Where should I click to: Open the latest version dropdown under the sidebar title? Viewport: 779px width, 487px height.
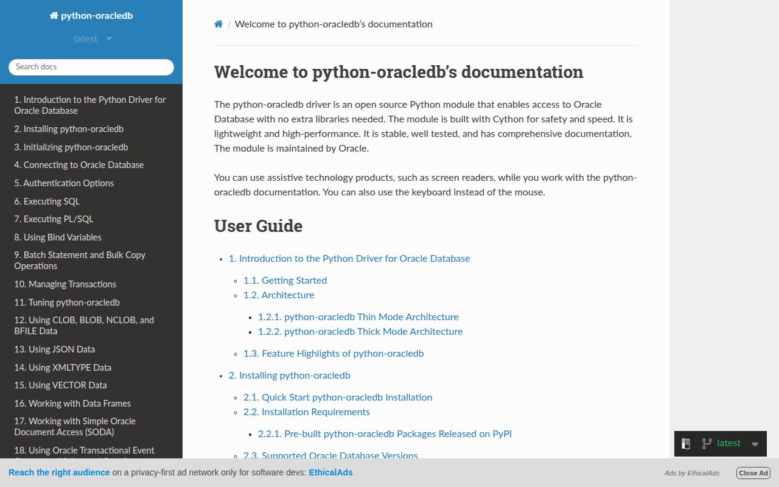93,39
